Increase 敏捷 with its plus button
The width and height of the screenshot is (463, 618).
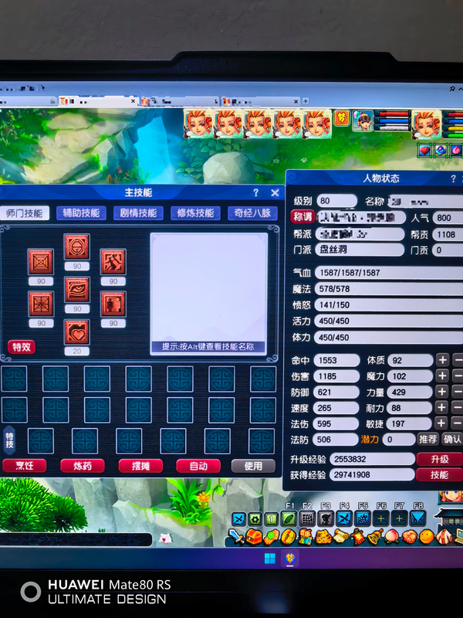(442, 423)
